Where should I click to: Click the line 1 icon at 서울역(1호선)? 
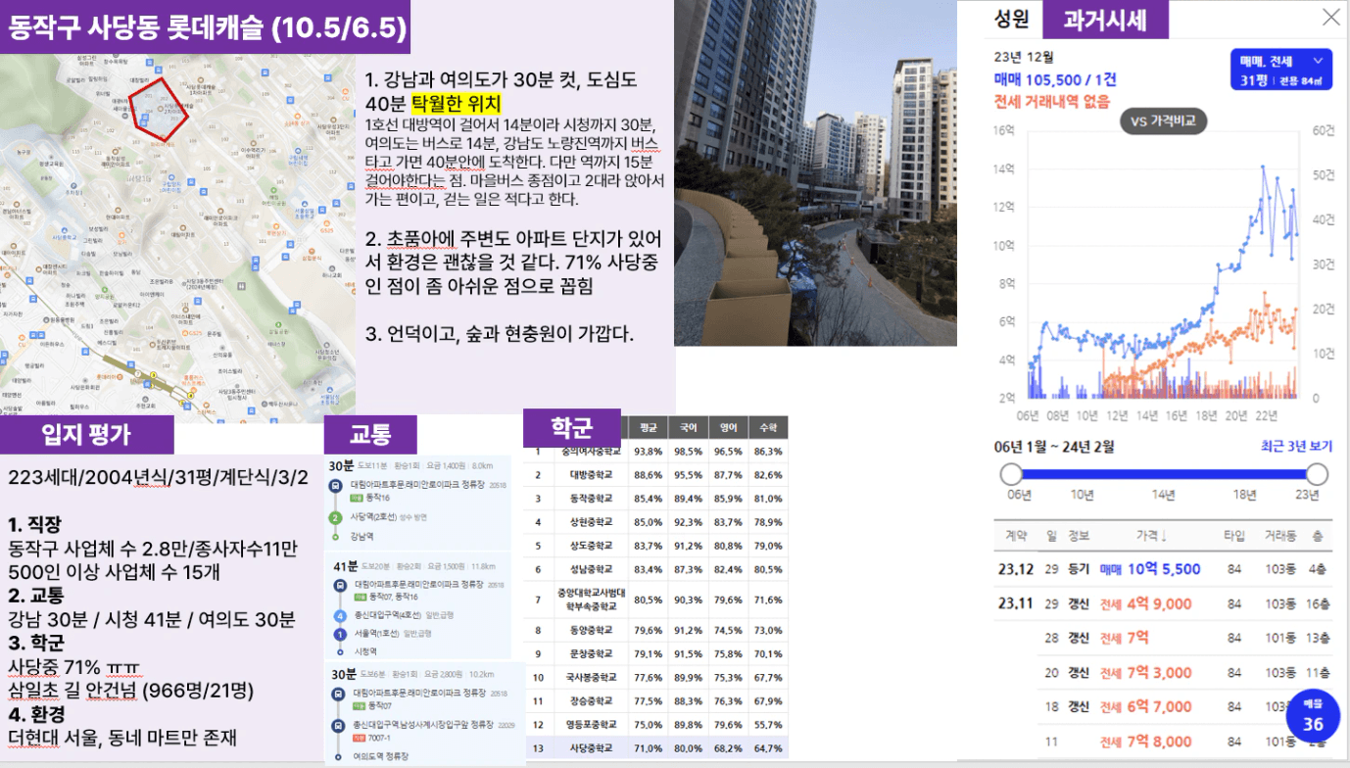[338, 634]
